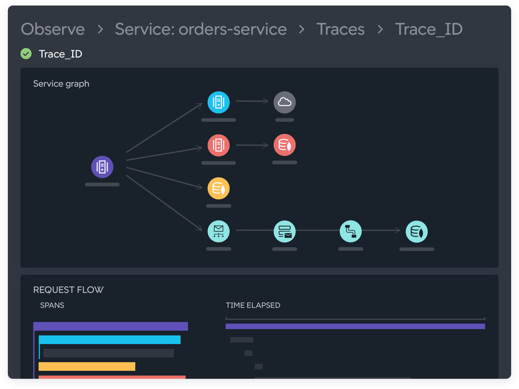Click the red database node icon
Screen dimensions: 519x389
285,145
